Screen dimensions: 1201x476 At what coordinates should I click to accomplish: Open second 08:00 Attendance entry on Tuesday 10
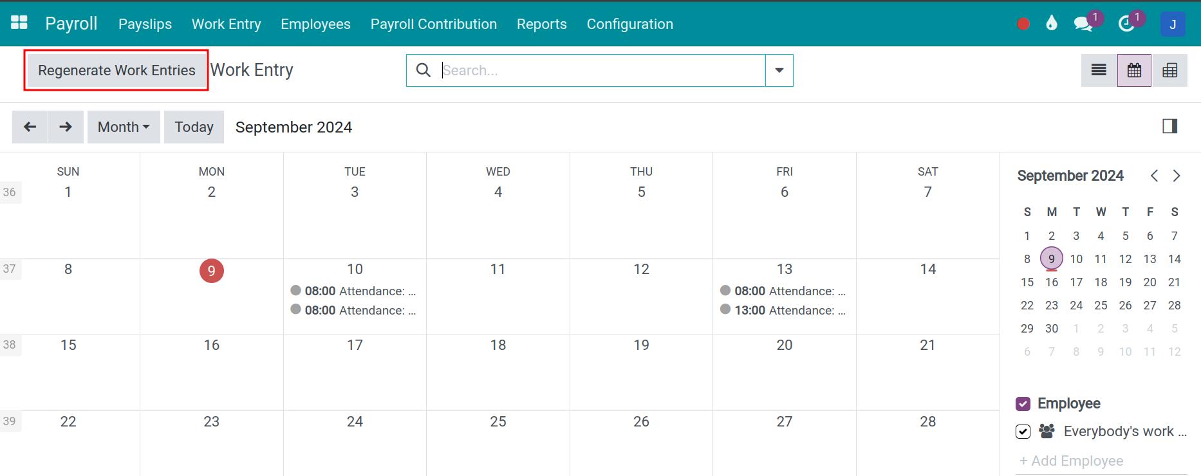tap(353, 310)
